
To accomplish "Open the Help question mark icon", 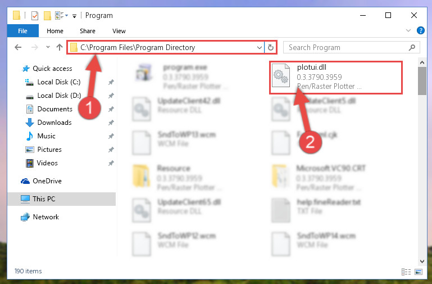I will (420, 30).
